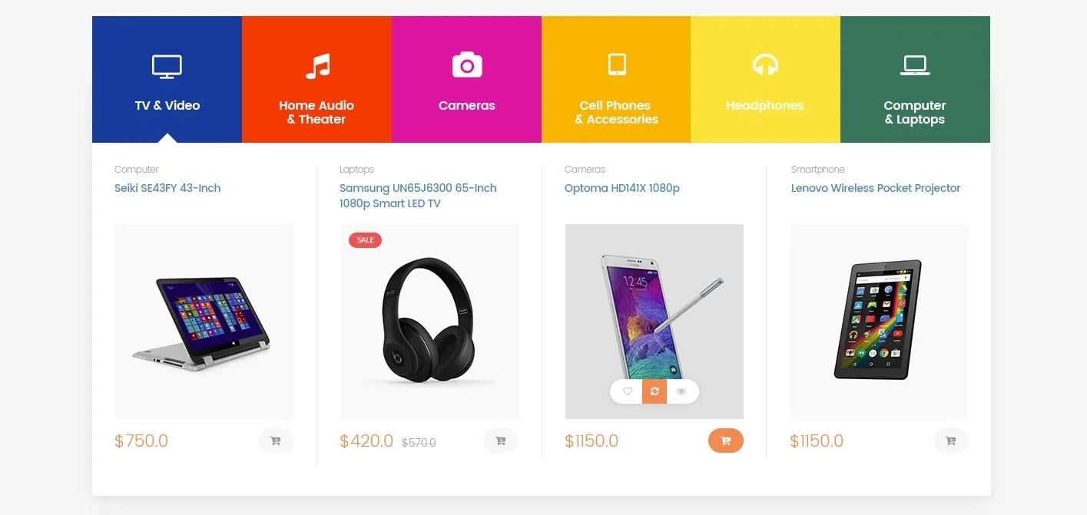Click the black headphones product image

[430, 322]
